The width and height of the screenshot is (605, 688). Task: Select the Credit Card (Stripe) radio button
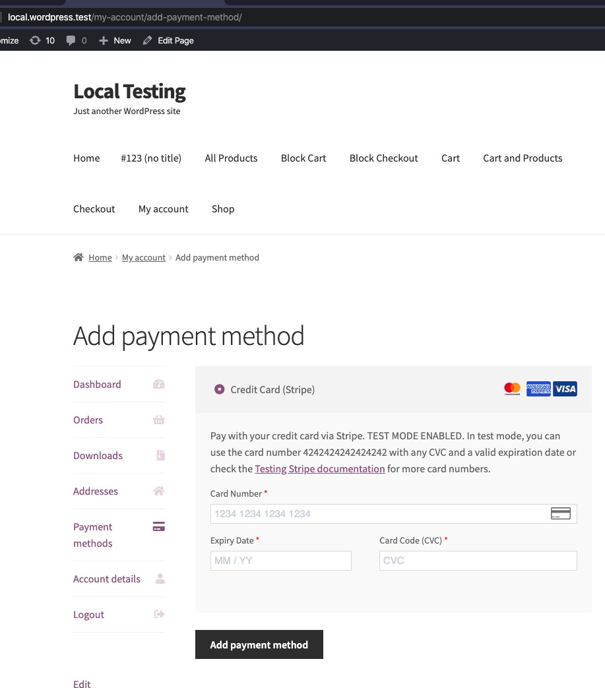click(219, 389)
